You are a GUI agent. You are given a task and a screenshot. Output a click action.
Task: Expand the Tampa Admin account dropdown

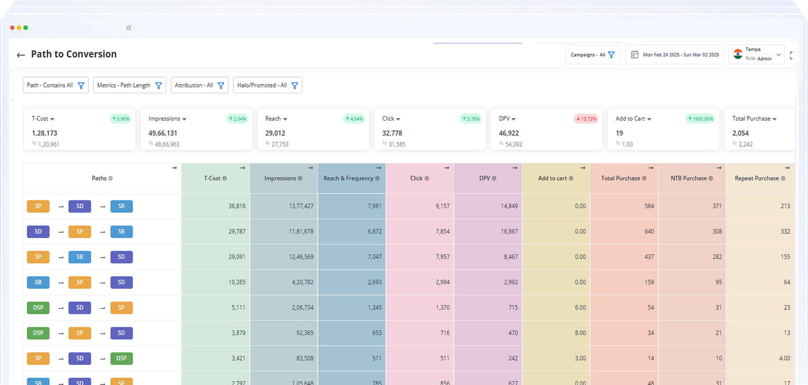pyautogui.click(x=778, y=55)
